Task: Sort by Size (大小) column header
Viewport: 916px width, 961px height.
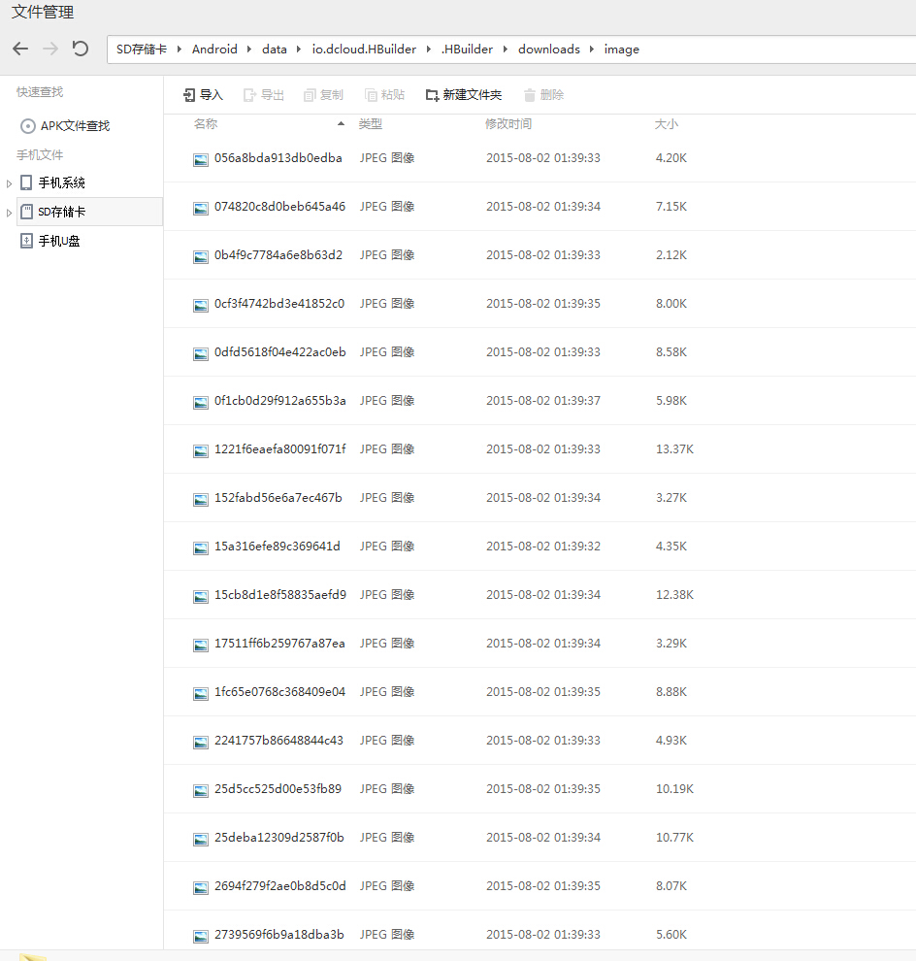Action: (x=667, y=124)
